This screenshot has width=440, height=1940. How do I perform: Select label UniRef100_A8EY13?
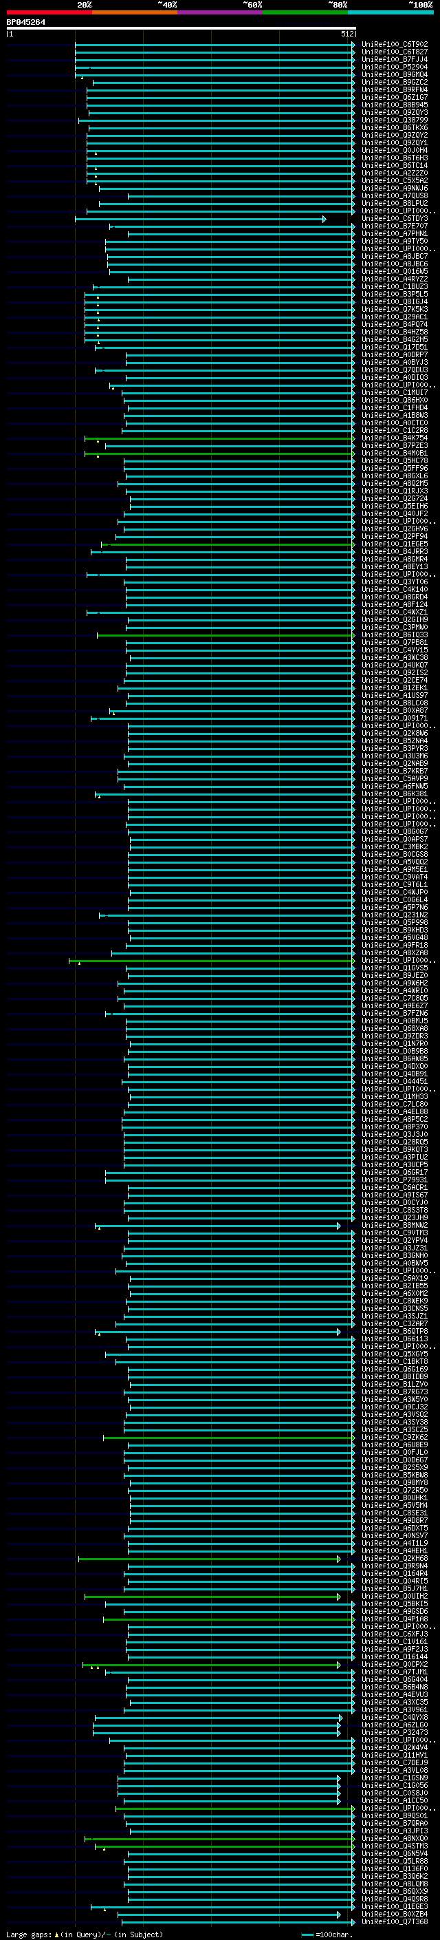click(394, 567)
